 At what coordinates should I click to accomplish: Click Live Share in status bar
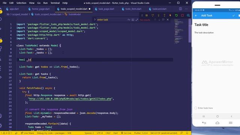pyautogui.click(x=27, y=133)
